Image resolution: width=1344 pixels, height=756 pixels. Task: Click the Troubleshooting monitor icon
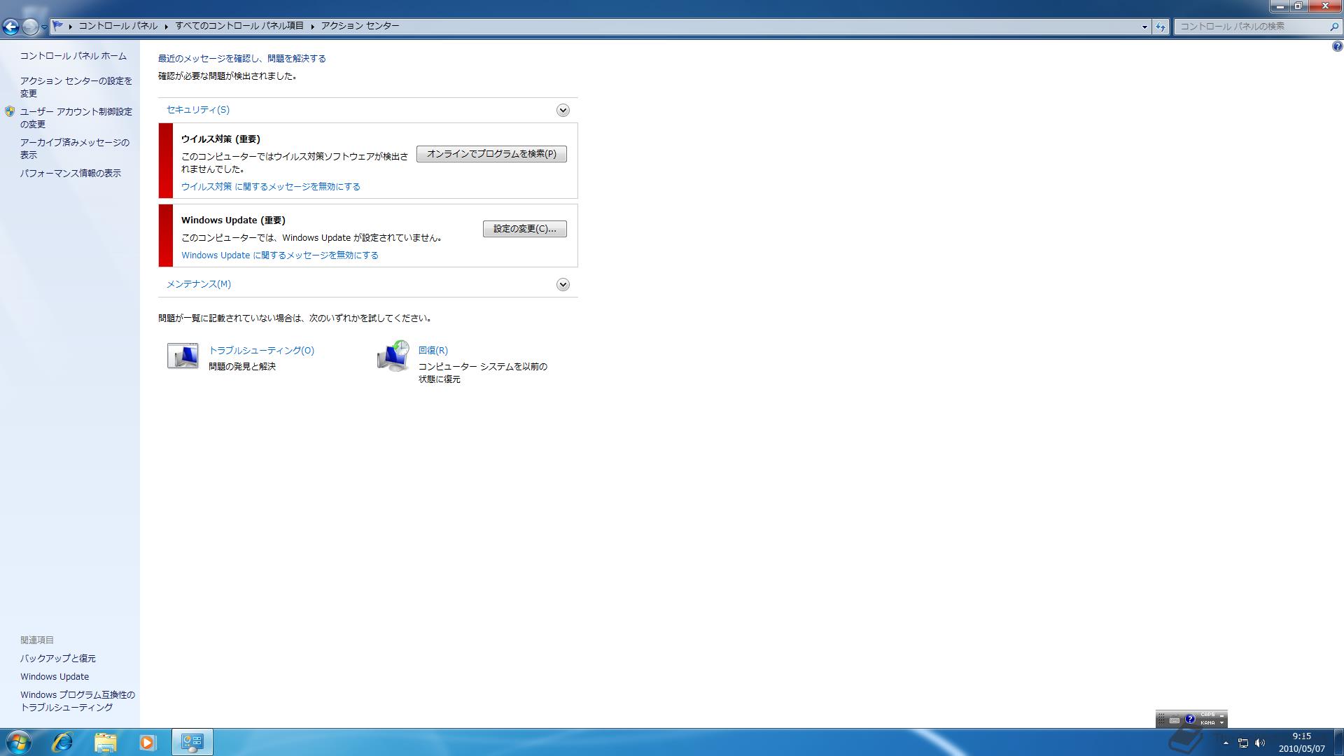(x=183, y=356)
